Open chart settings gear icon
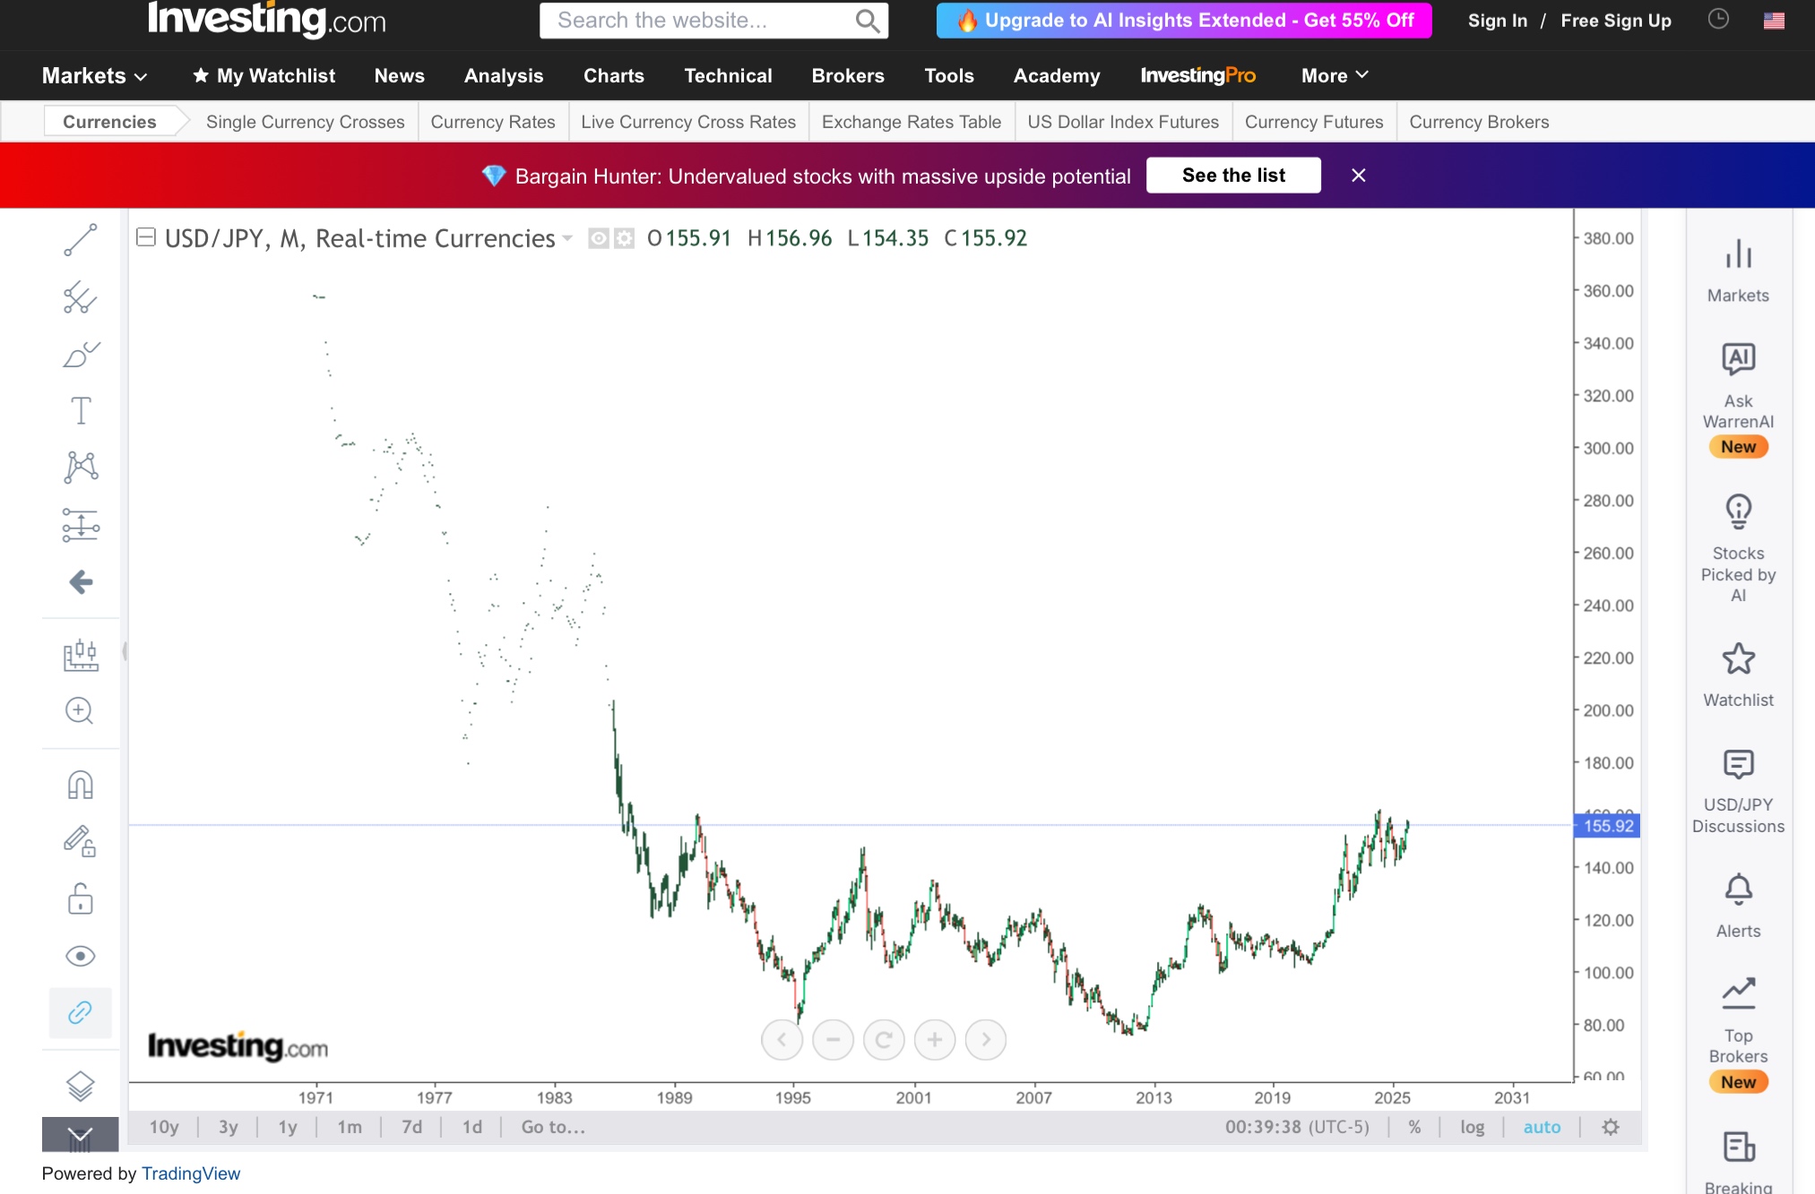 coord(1610,1127)
